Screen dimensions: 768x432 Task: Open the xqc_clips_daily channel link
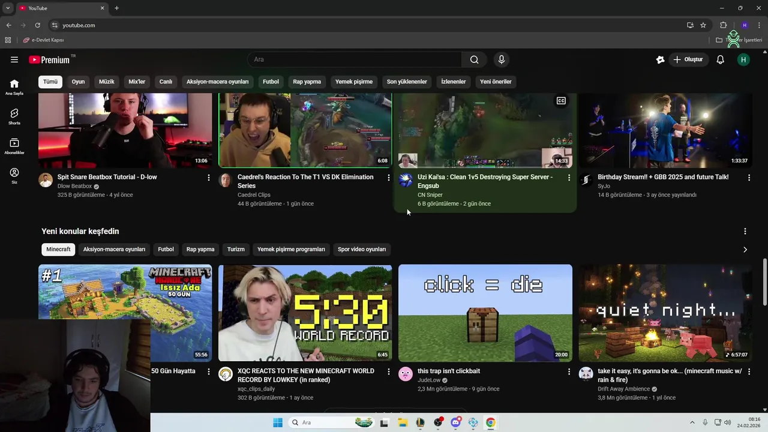tap(256, 389)
